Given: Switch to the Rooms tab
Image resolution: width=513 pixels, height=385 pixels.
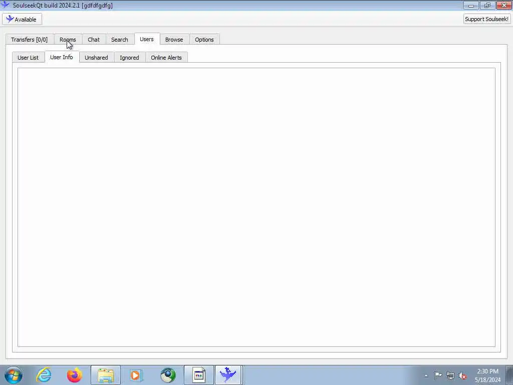Looking at the screenshot, I should [x=68, y=39].
